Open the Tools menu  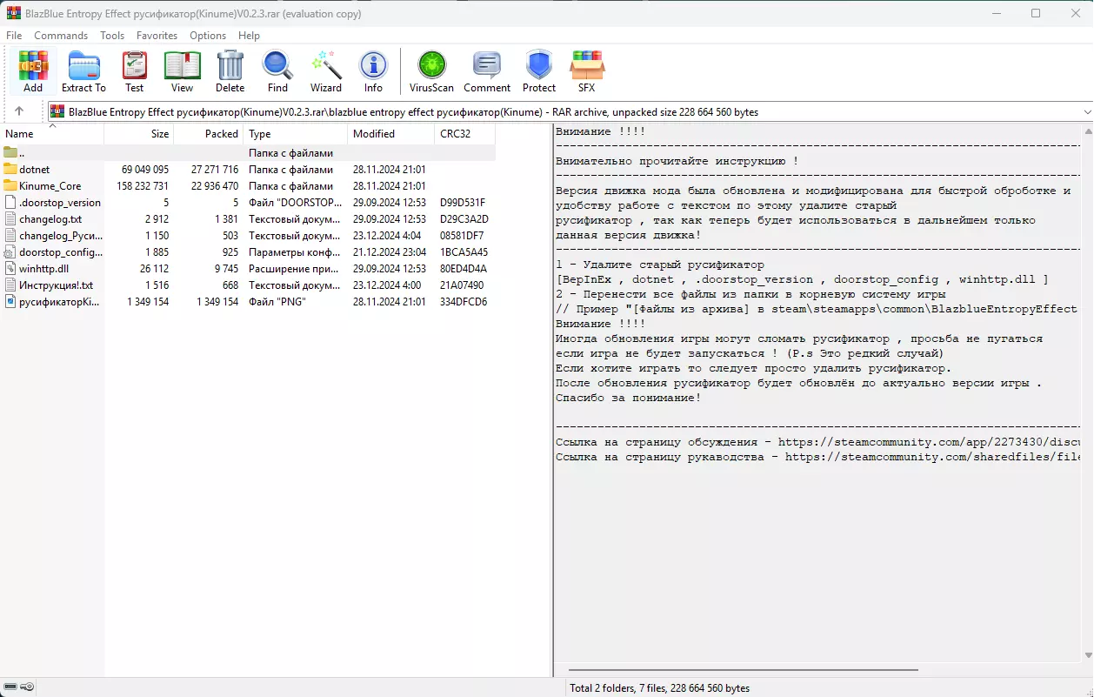112,36
